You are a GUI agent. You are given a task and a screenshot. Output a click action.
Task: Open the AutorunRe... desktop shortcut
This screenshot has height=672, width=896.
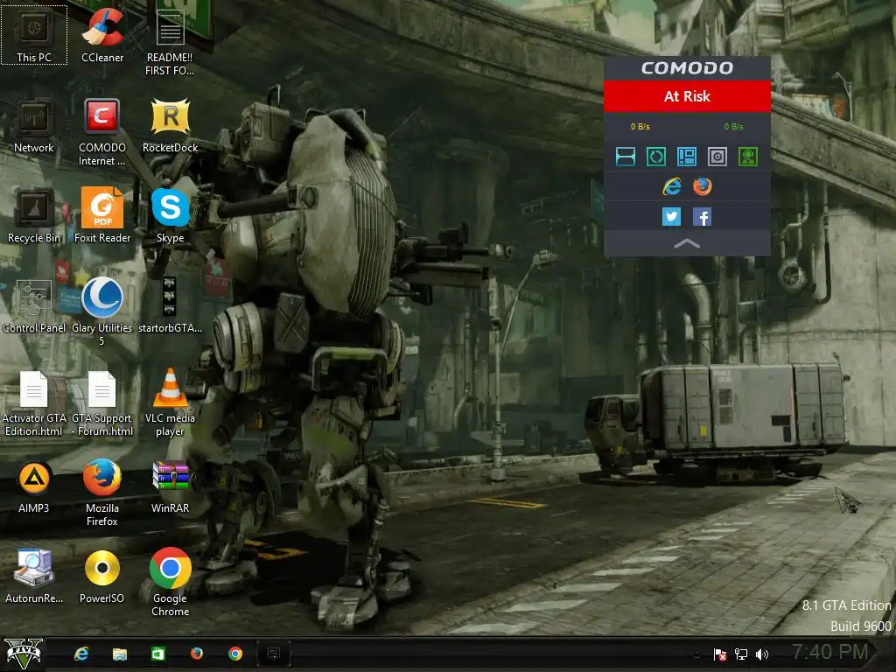click(34, 577)
